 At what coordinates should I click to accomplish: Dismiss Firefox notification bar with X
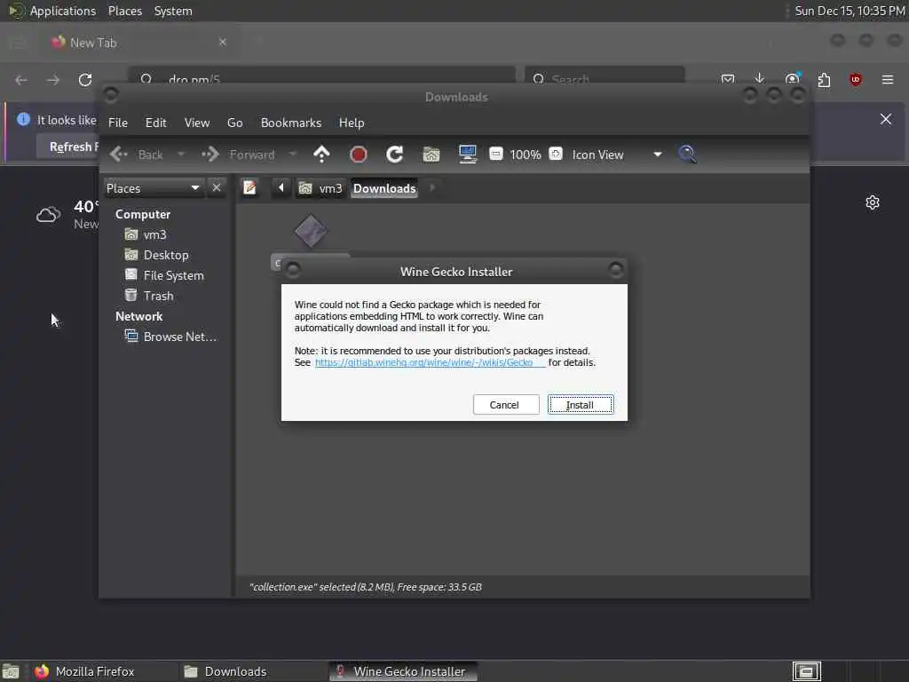[x=886, y=119]
